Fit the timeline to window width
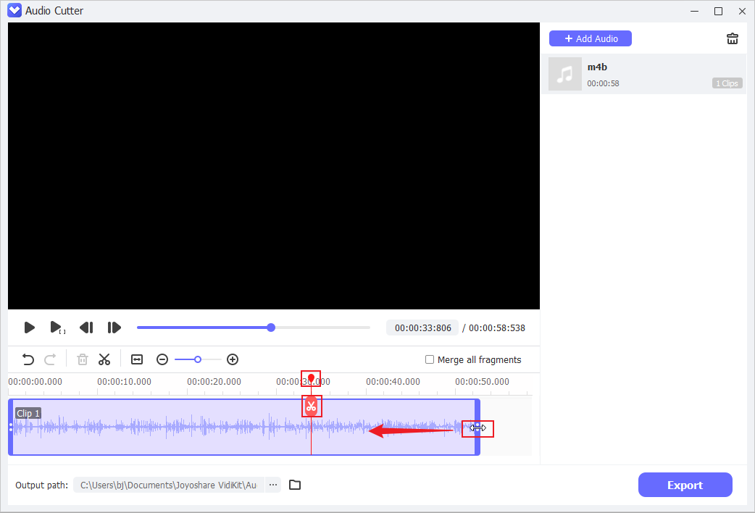The image size is (755, 513). [x=137, y=359]
